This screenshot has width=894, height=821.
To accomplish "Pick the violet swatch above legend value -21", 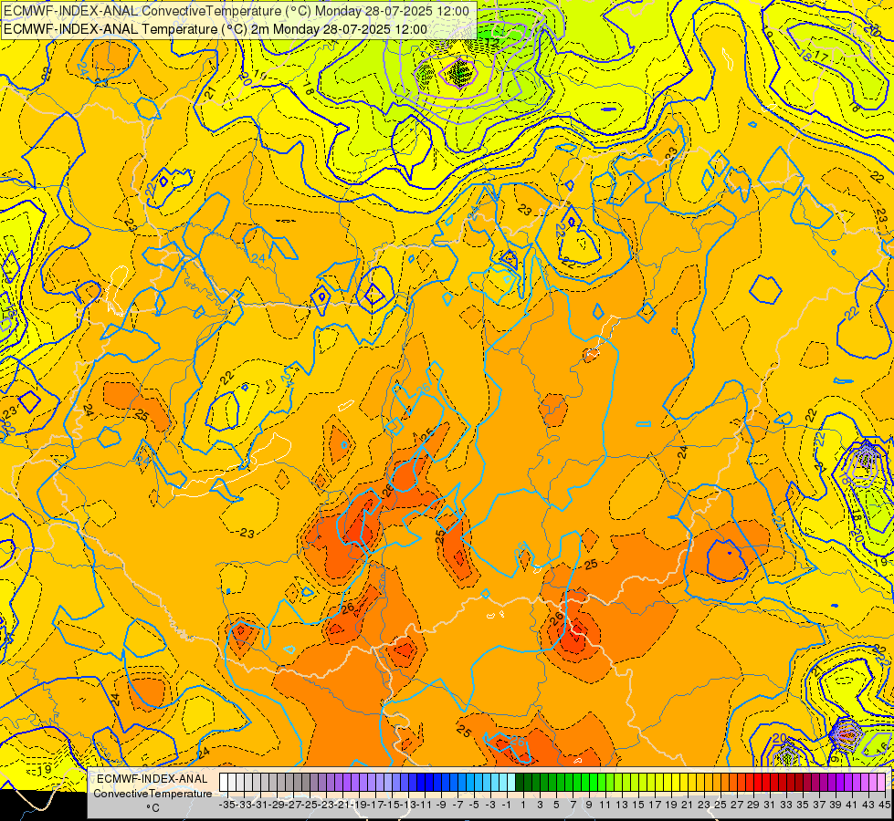I will click(x=339, y=782).
